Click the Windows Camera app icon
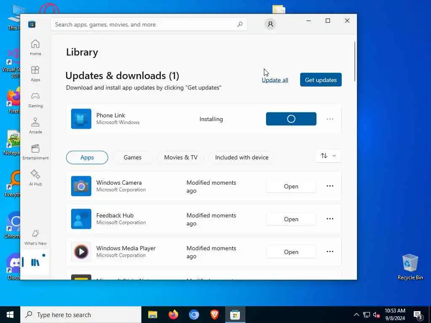 (81, 186)
